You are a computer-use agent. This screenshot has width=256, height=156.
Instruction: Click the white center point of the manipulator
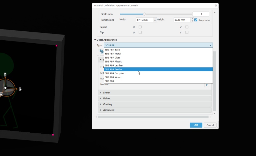click(x=5, y=88)
